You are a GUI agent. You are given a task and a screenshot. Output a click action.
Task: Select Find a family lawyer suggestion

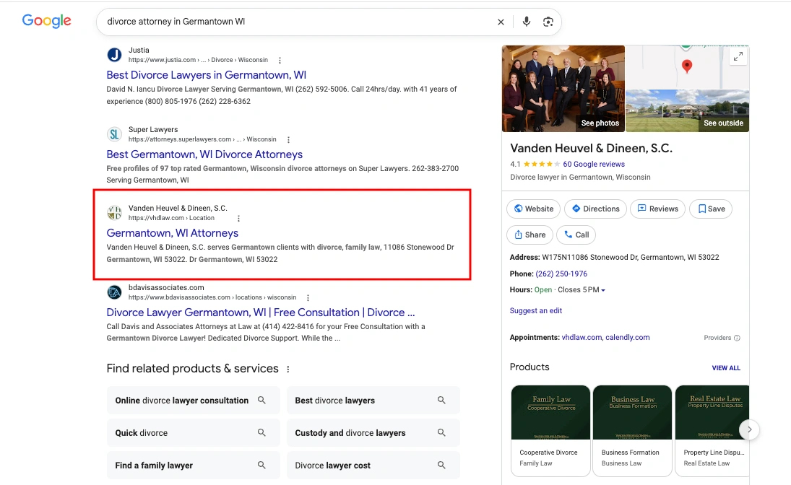193,465
